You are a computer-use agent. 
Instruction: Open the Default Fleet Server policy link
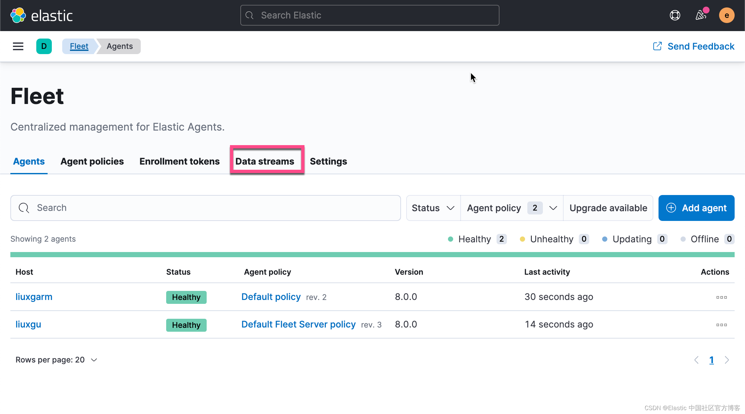(298, 324)
